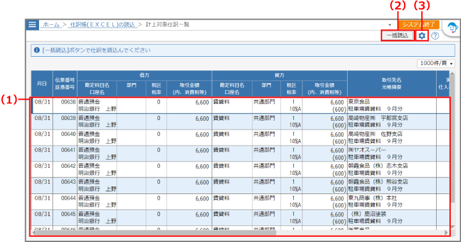Click 共通部門 department in row 00640
The image size is (461, 242).
tap(264, 134)
